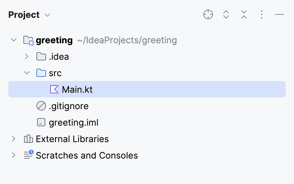Image resolution: width=294 pixels, height=184 pixels.
Task: Click the Select Opened File crosshair icon
Action: [x=208, y=14]
